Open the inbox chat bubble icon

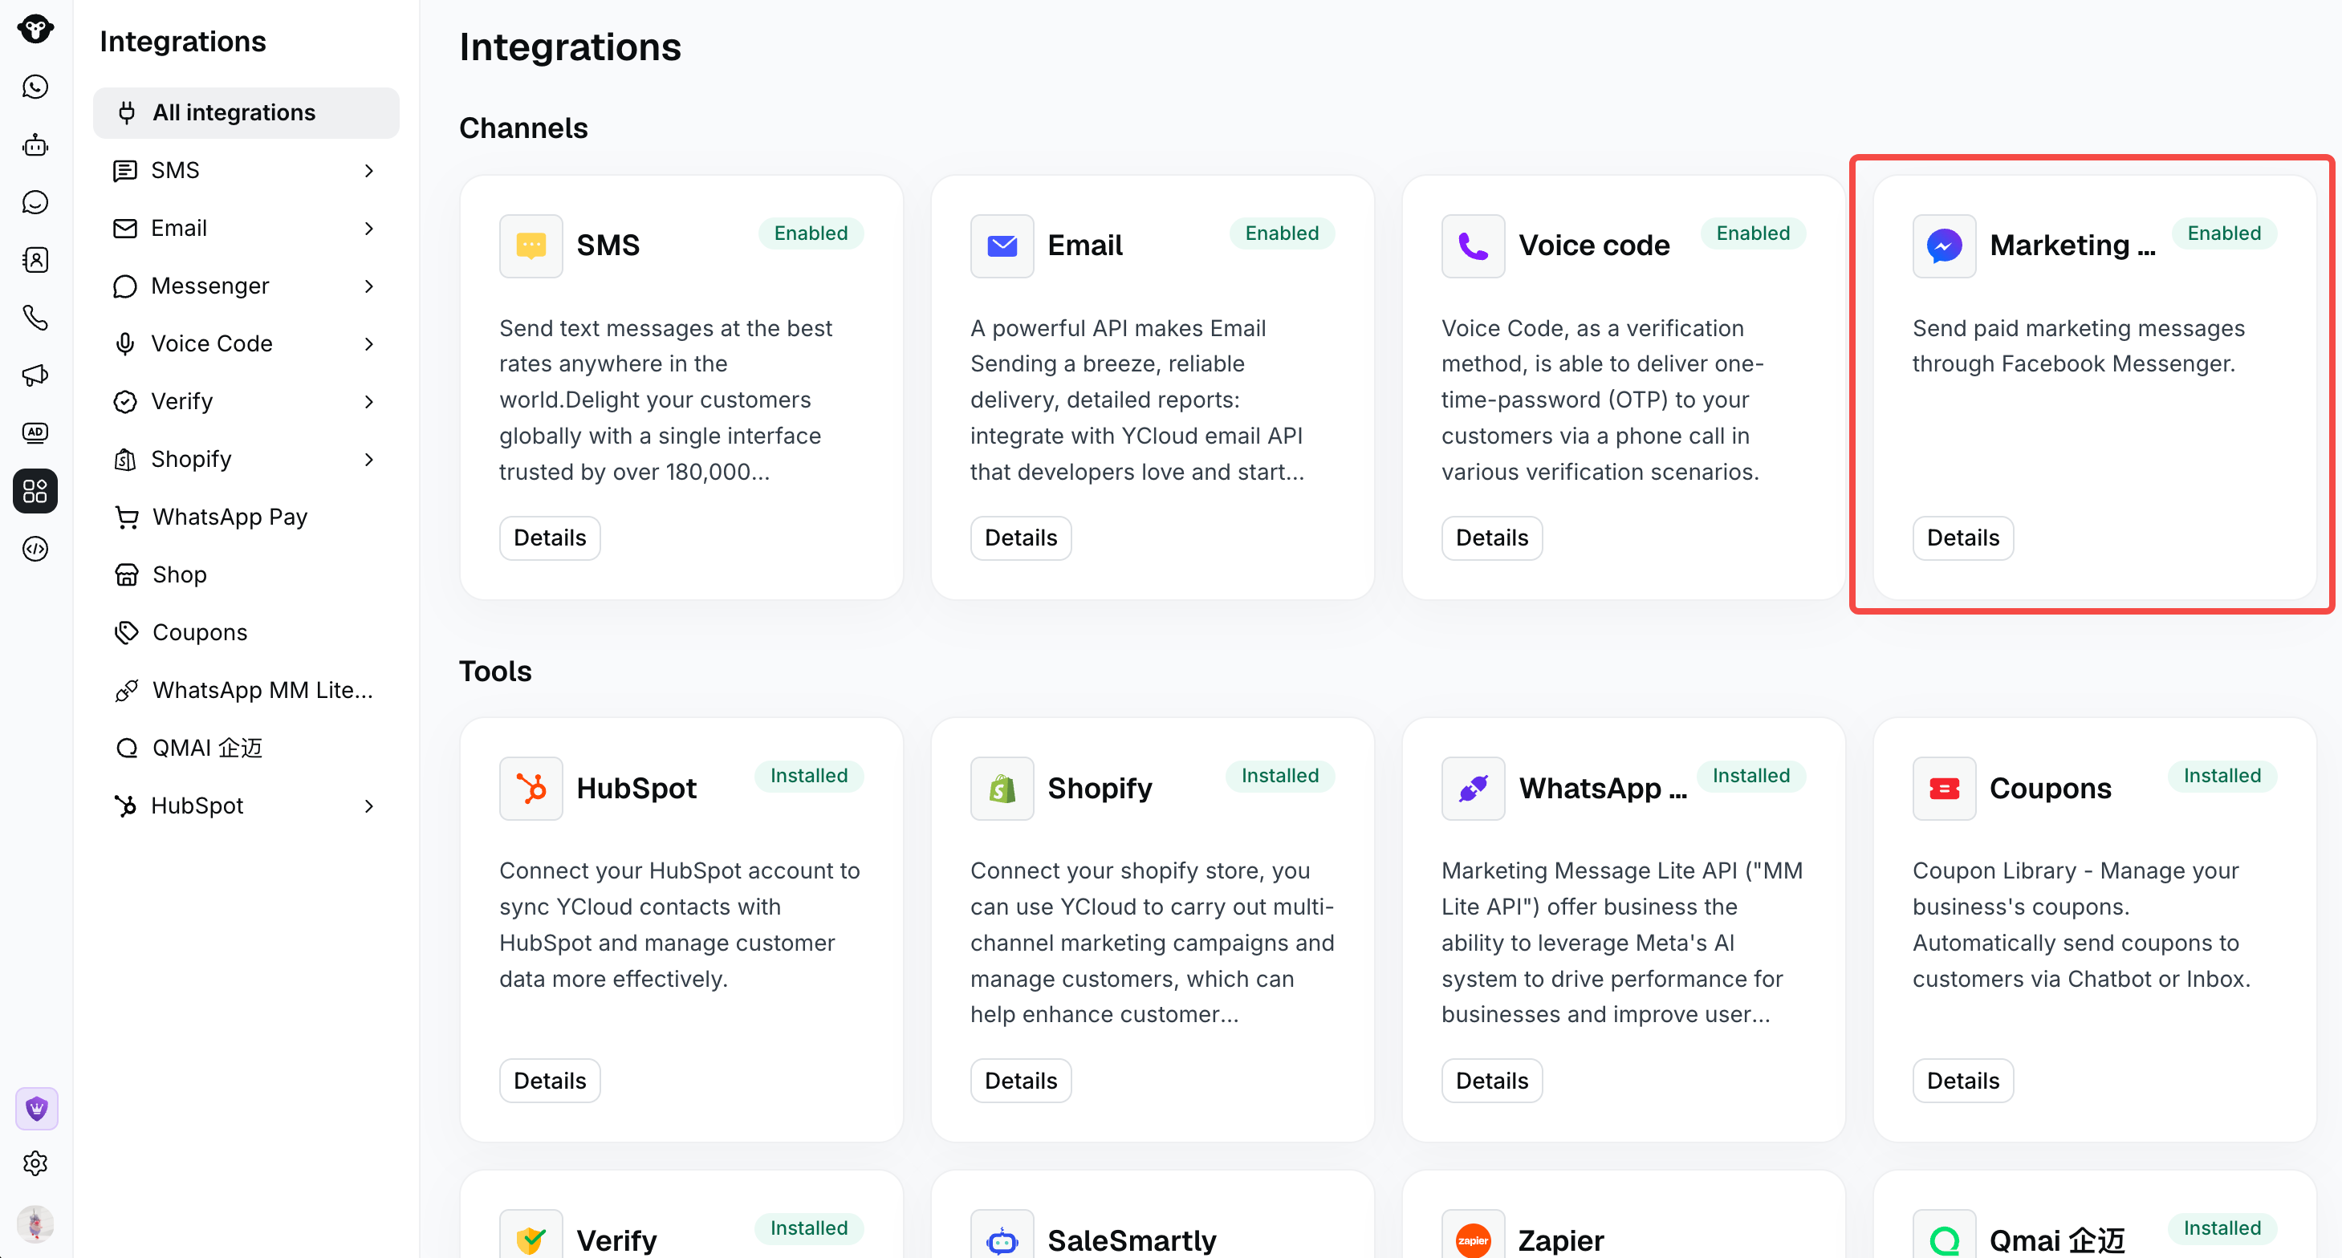(x=35, y=202)
